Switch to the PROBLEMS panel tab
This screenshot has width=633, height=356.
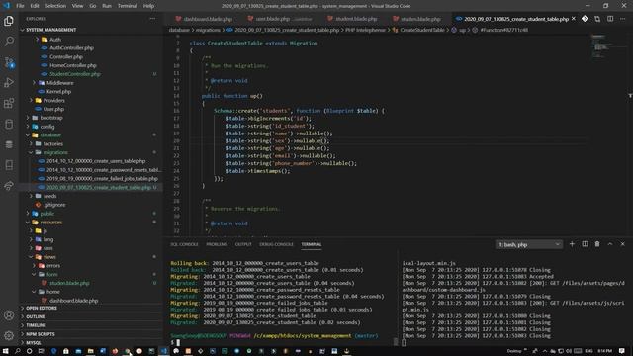(217, 244)
